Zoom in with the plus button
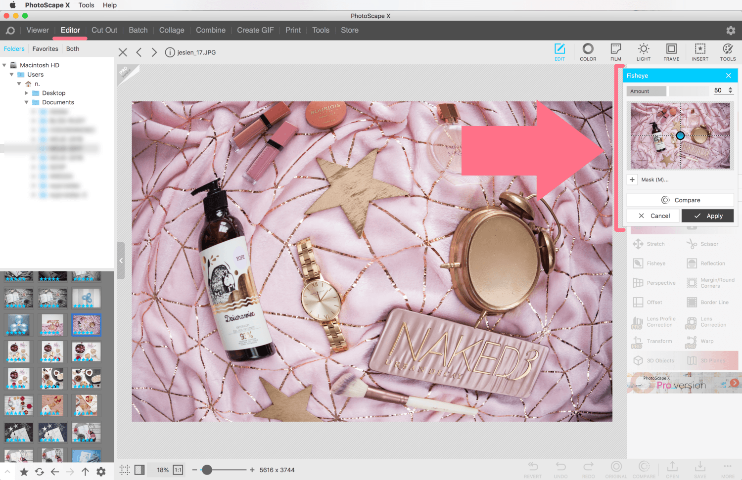Screen dimensions: 742x480 pyautogui.click(x=252, y=470)
